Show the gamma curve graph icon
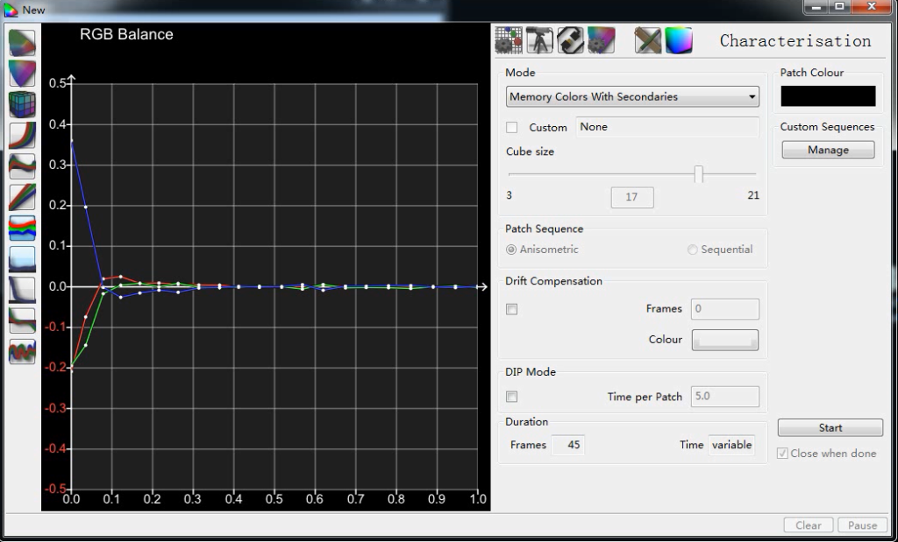The height and width of the screenshot is (542, 898). (x=22, y=136)
